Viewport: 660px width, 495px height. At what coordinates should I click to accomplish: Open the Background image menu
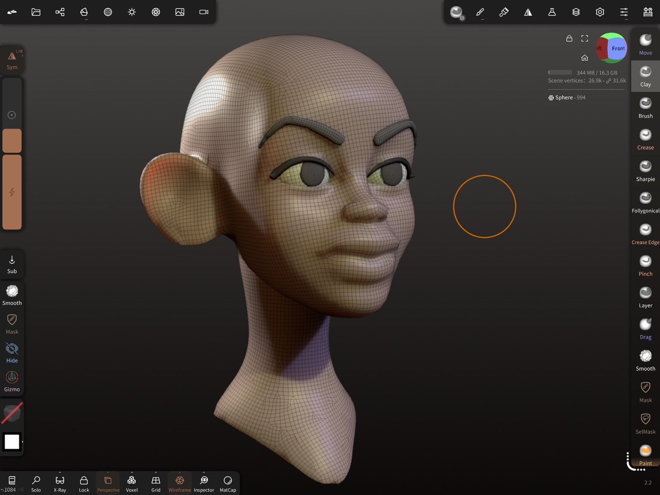coord(180,12)
